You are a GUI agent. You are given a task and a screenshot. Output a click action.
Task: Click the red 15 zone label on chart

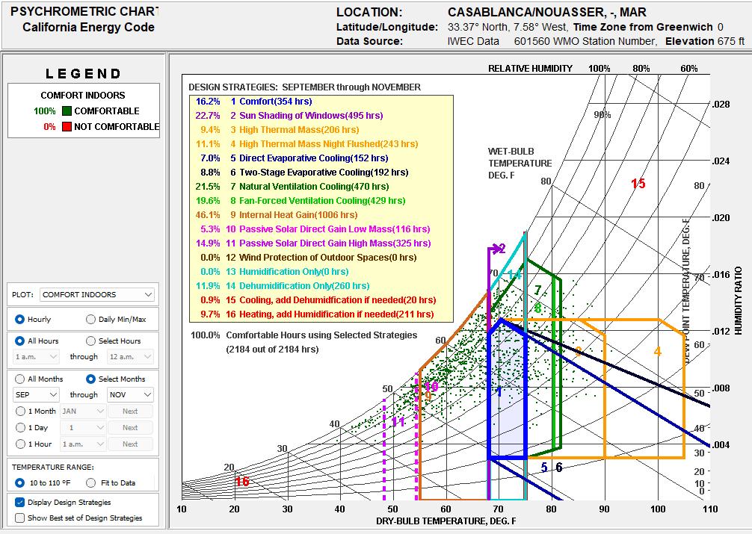coord(638,184)
